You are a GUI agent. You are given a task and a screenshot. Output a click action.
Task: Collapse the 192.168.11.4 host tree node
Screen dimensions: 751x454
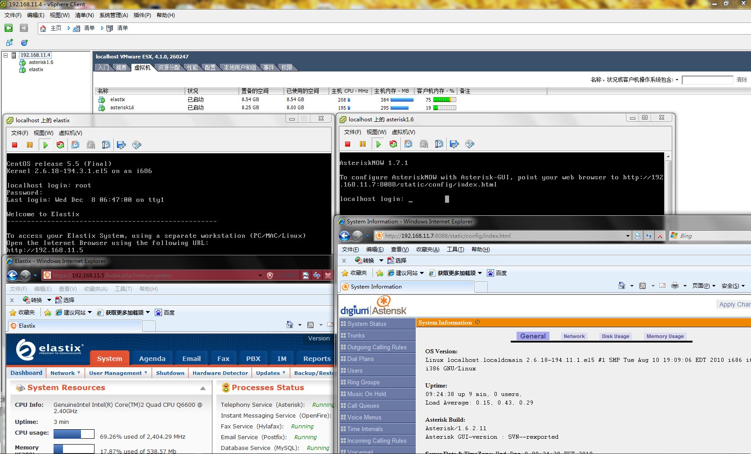(x=6, y=55)
